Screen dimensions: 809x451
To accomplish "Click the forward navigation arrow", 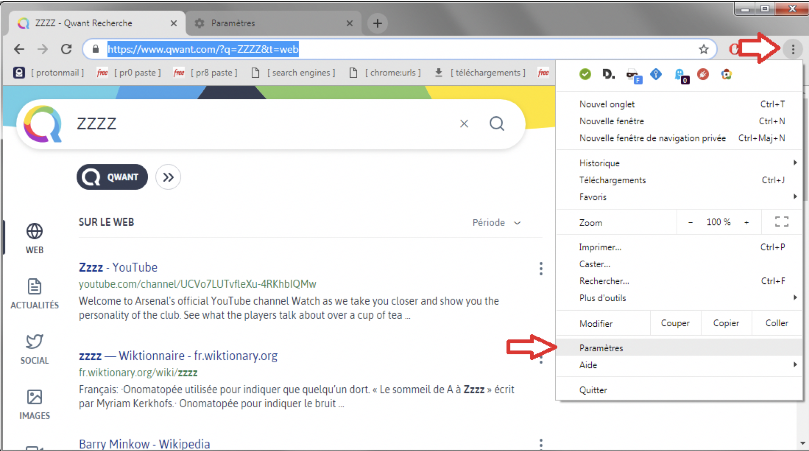I will [x=43, y=49].
